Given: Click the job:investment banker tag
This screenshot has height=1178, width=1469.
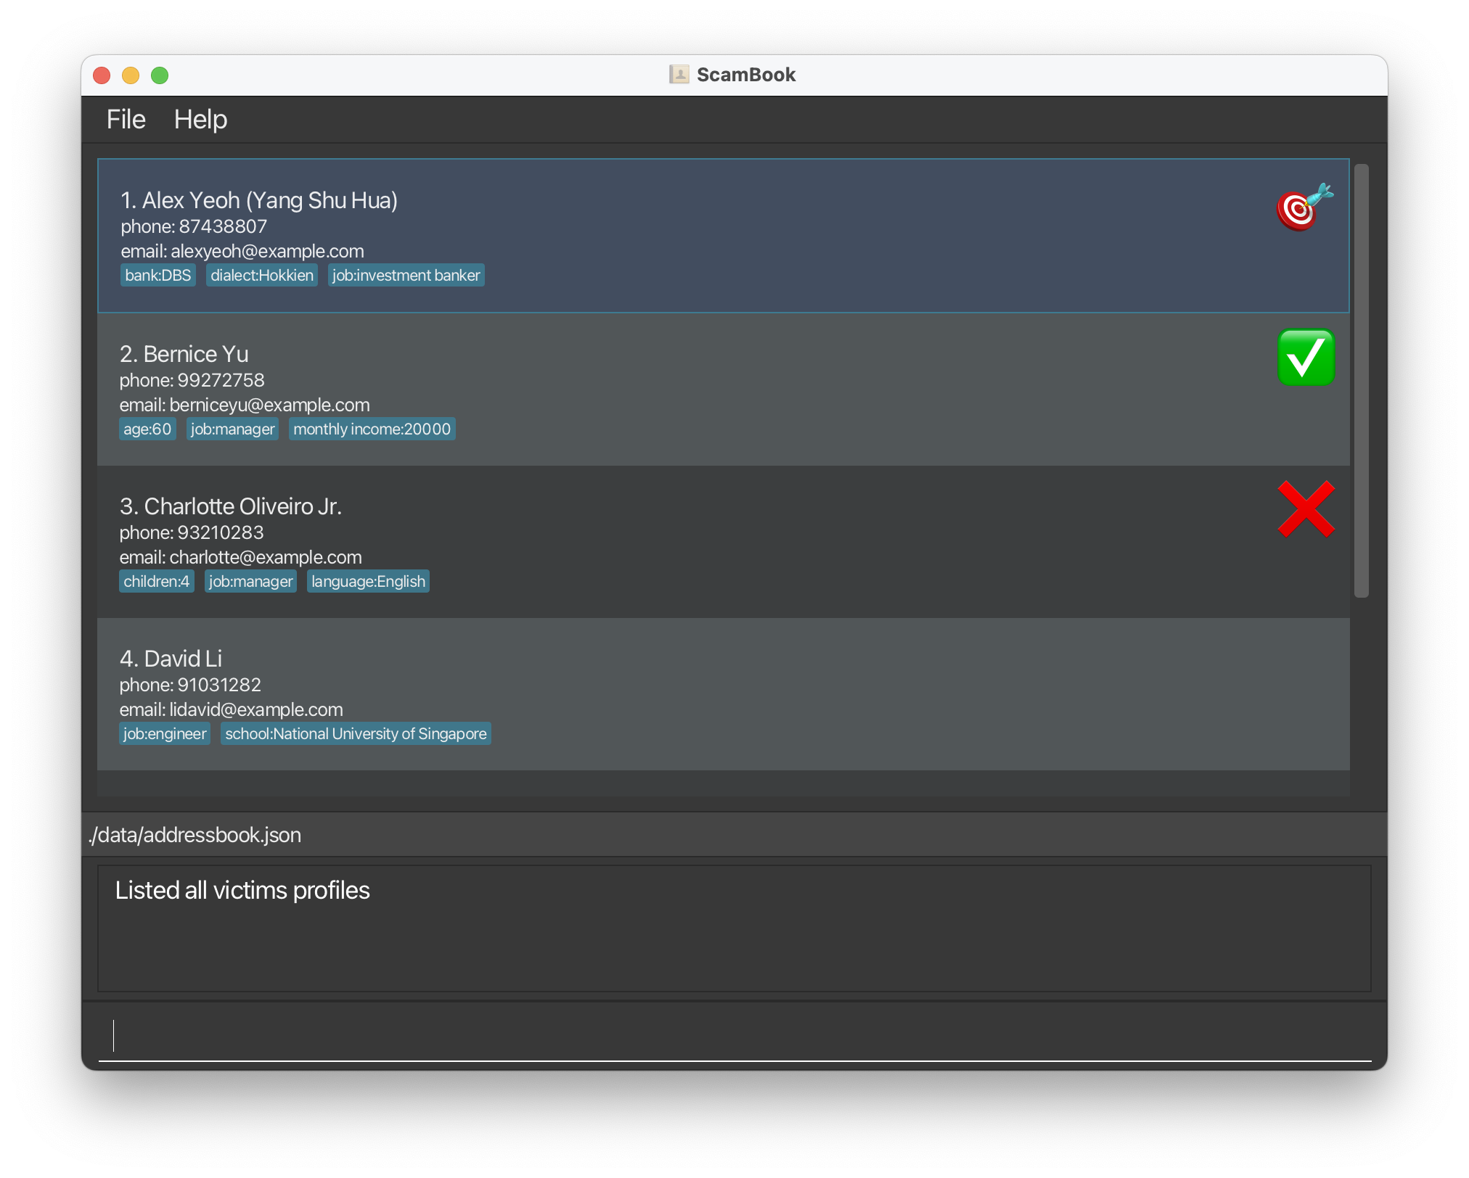Looking at the screenshot, I should point(406,276).
